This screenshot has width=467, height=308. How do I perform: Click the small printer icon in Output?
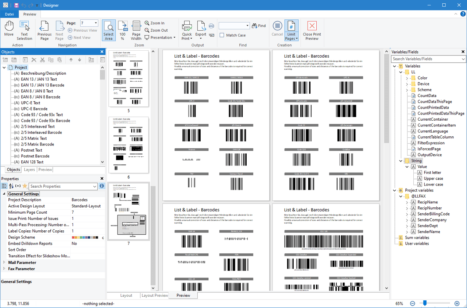(211, 26)
